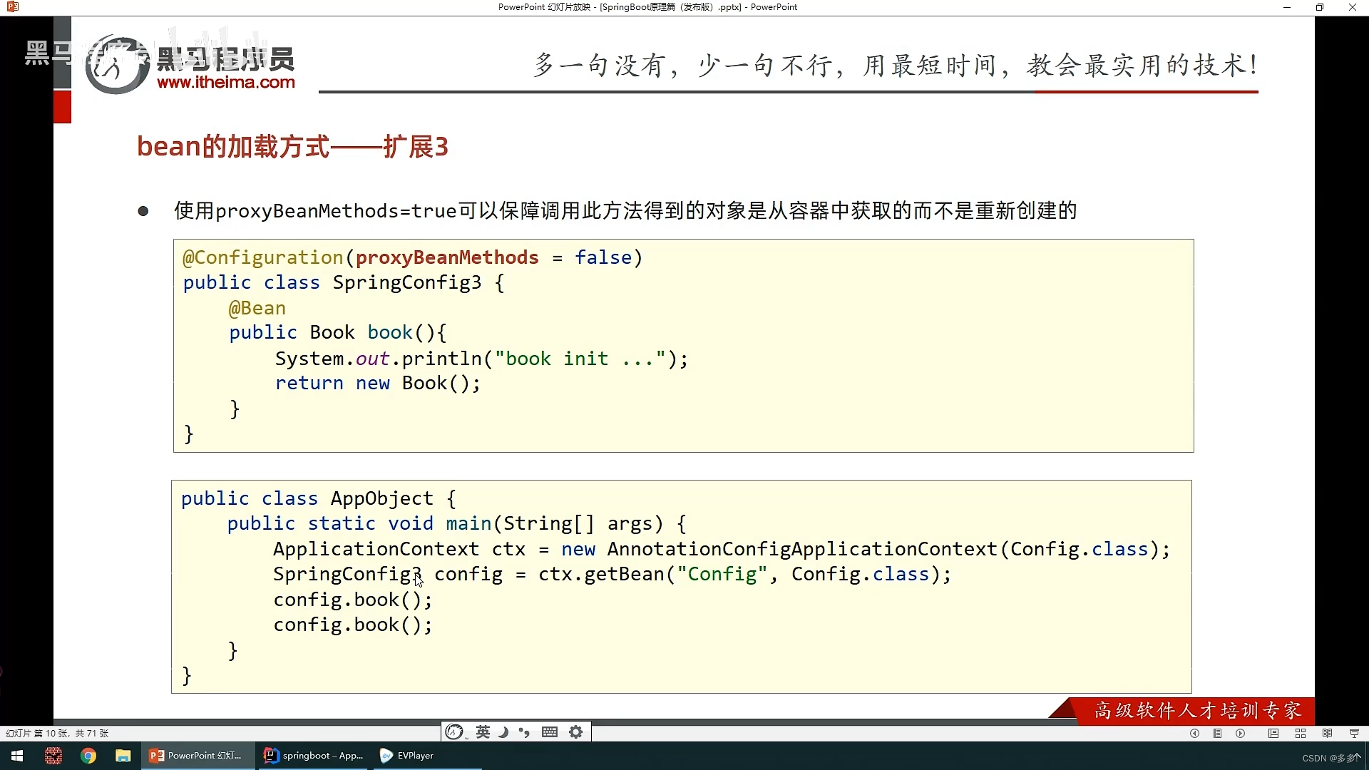The width and height of the screenshot is (1369, 770).
Task: Open the IME soft keyboard icon
Action: [x=550, y=732]
